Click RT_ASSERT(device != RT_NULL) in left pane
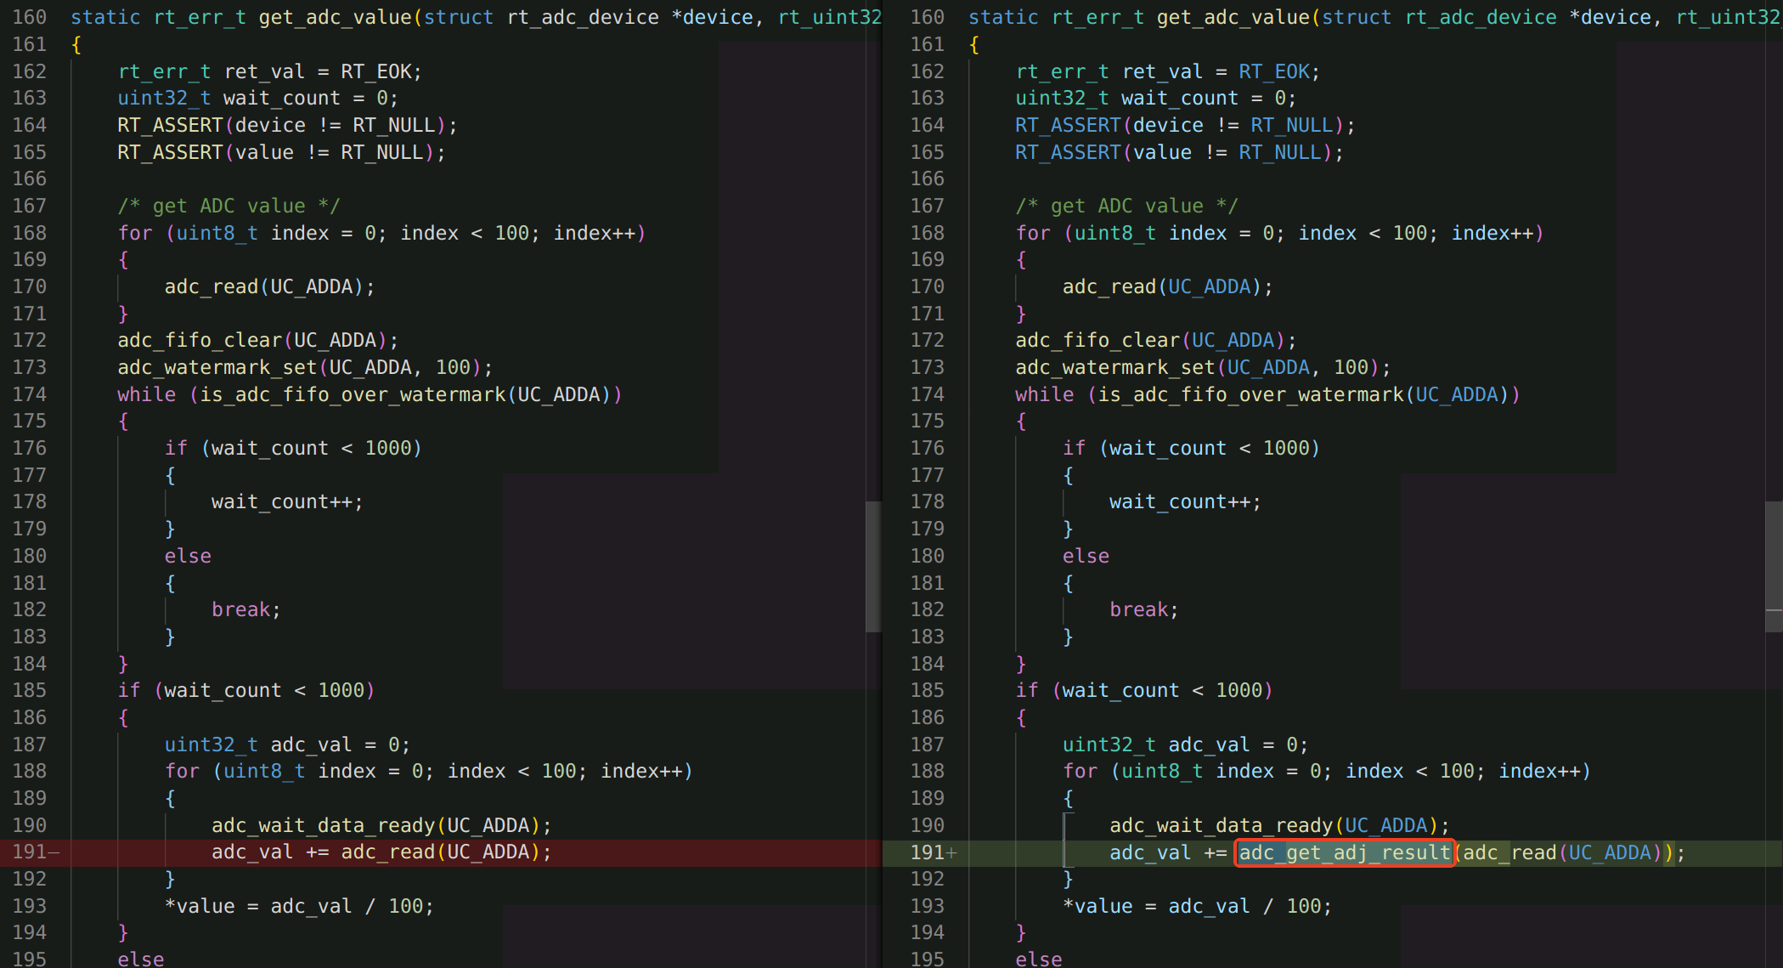Viewport: 1783px width, 968px height. 285,126
